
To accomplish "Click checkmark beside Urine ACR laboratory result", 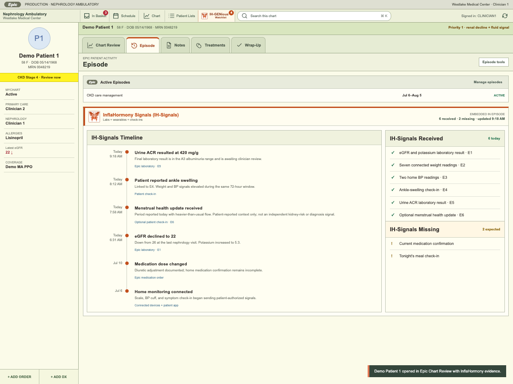I will click(x=392, y=202).
